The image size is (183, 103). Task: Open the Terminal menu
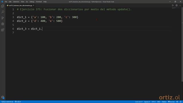pyautogui.click(x=39, y=2)
